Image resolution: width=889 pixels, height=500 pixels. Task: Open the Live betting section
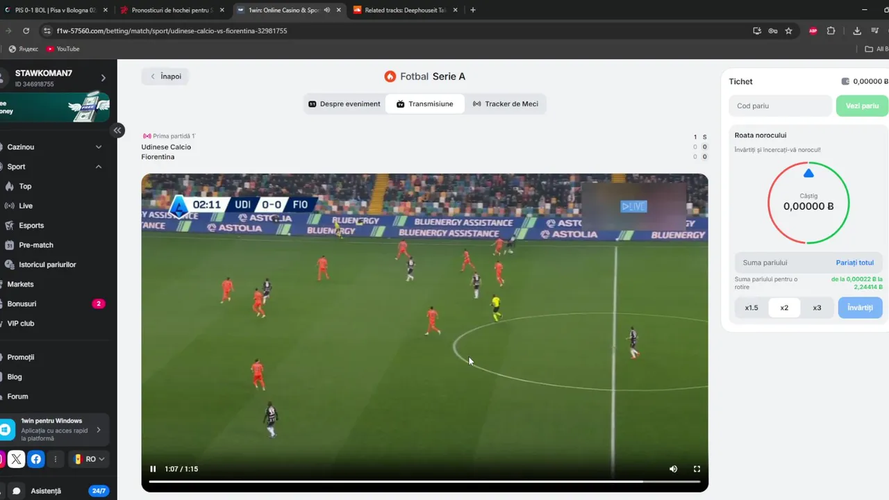[x=26, y=206]
